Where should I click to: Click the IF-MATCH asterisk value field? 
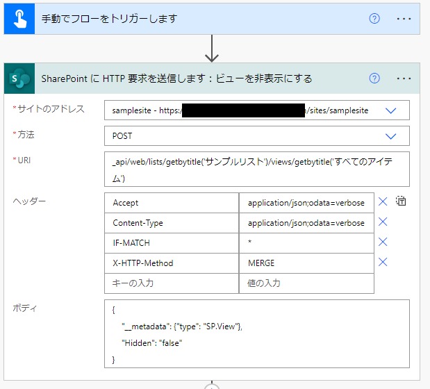(306, 243)
